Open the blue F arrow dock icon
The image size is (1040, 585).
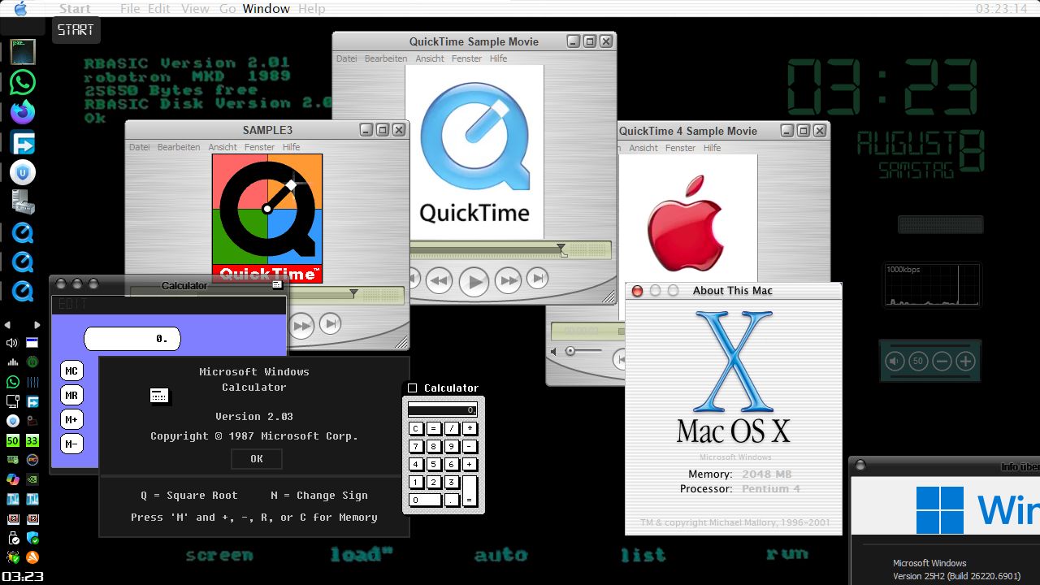click(23, 142)
